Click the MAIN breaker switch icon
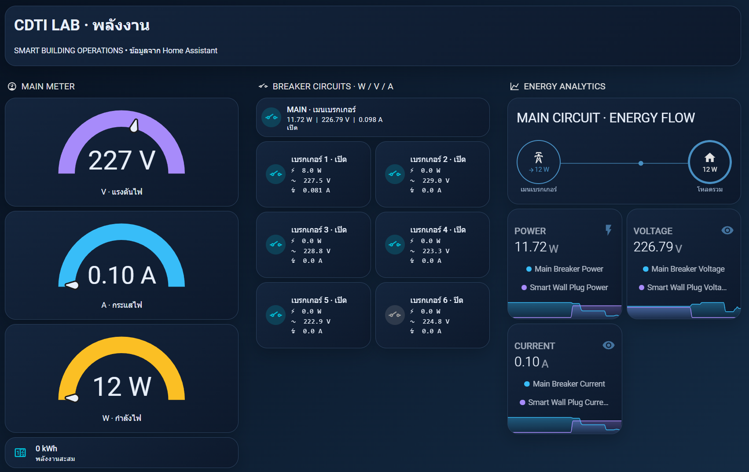The width and height of the screenshot is (749, 472). click(x=272, y=117)
